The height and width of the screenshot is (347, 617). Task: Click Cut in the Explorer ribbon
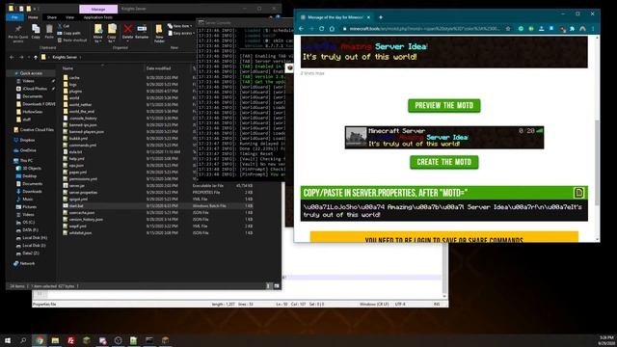[64, 26]
